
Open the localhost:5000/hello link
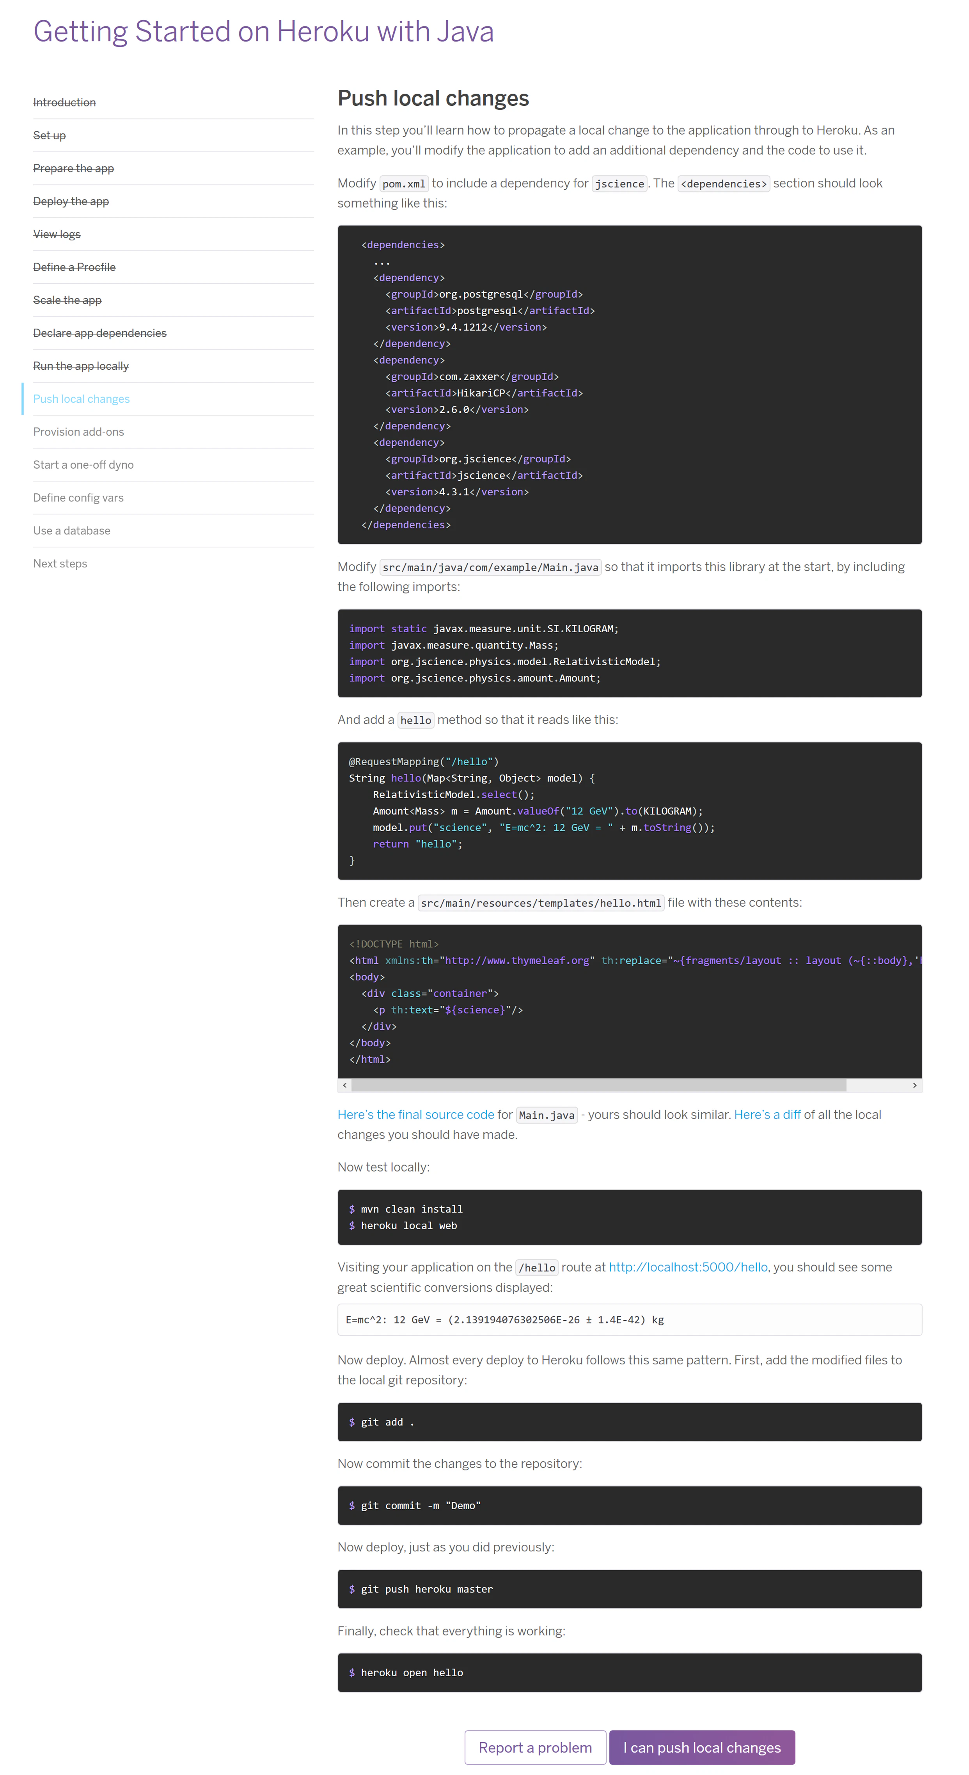tap(688, 1267)
